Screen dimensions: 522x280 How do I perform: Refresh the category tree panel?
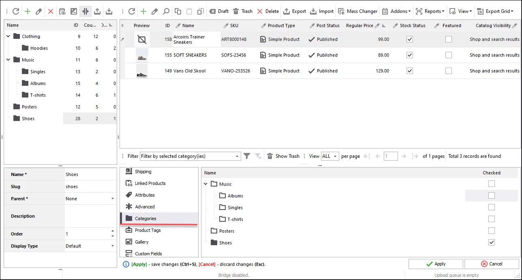16,11
